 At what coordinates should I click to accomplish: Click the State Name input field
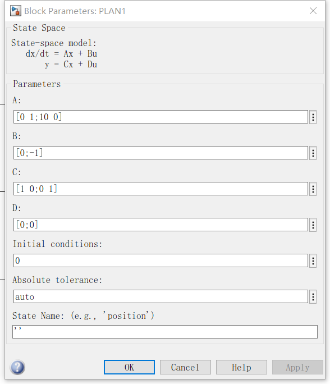pos(165,332)
